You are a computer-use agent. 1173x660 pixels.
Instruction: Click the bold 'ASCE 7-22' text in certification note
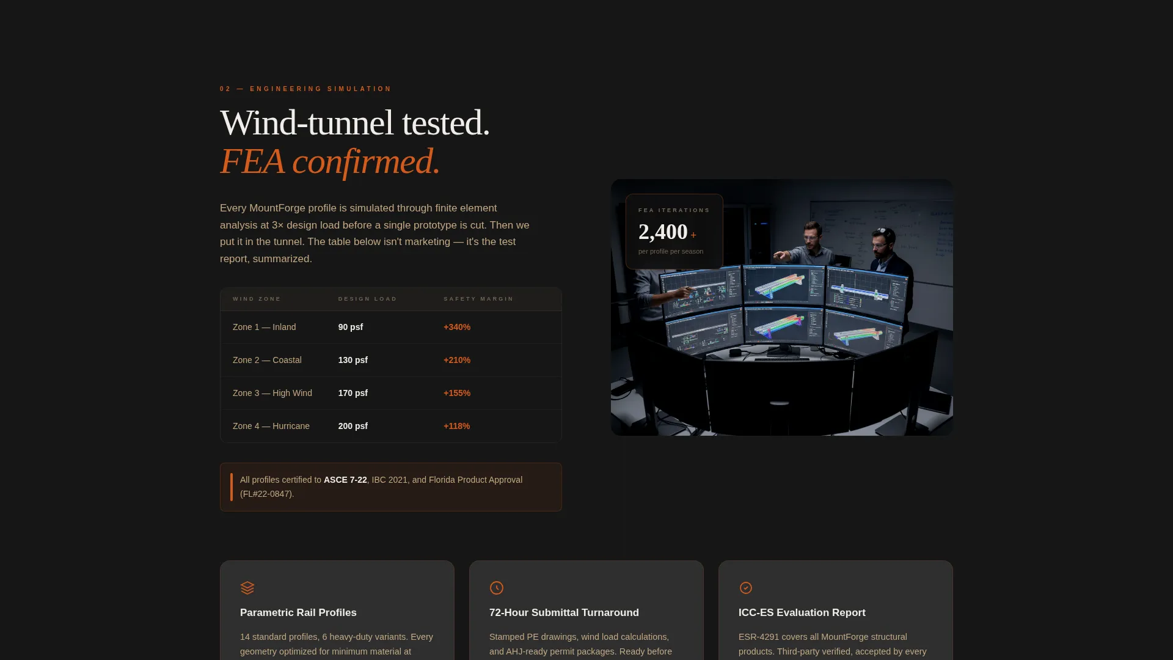point(345,480)
